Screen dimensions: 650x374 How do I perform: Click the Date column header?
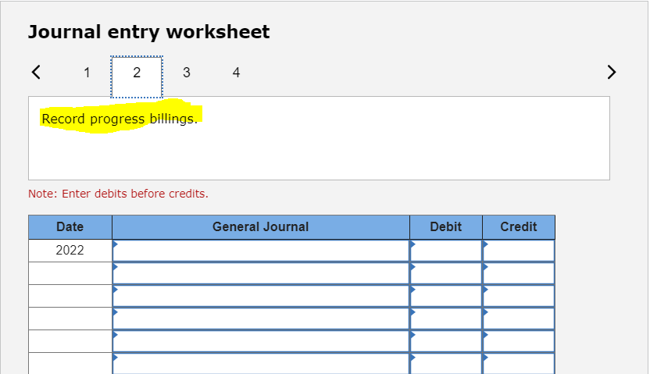point(70,226)
